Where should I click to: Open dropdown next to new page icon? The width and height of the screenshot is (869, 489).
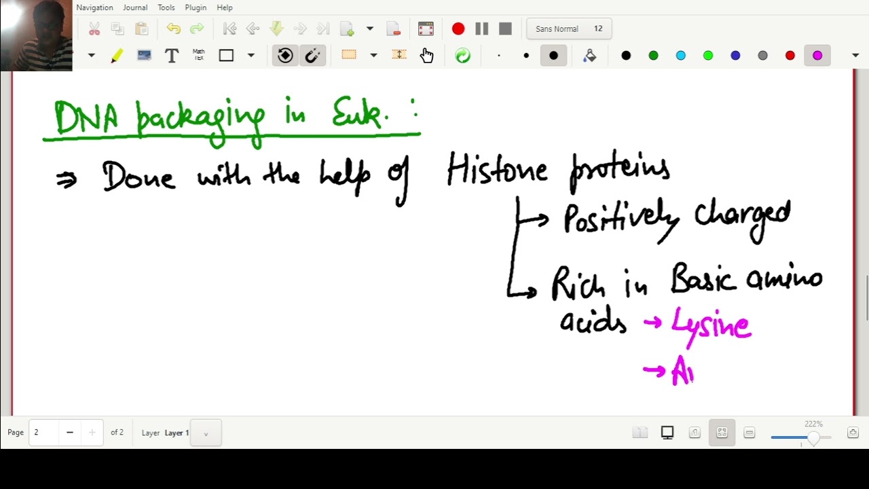[x=370, y=29]
